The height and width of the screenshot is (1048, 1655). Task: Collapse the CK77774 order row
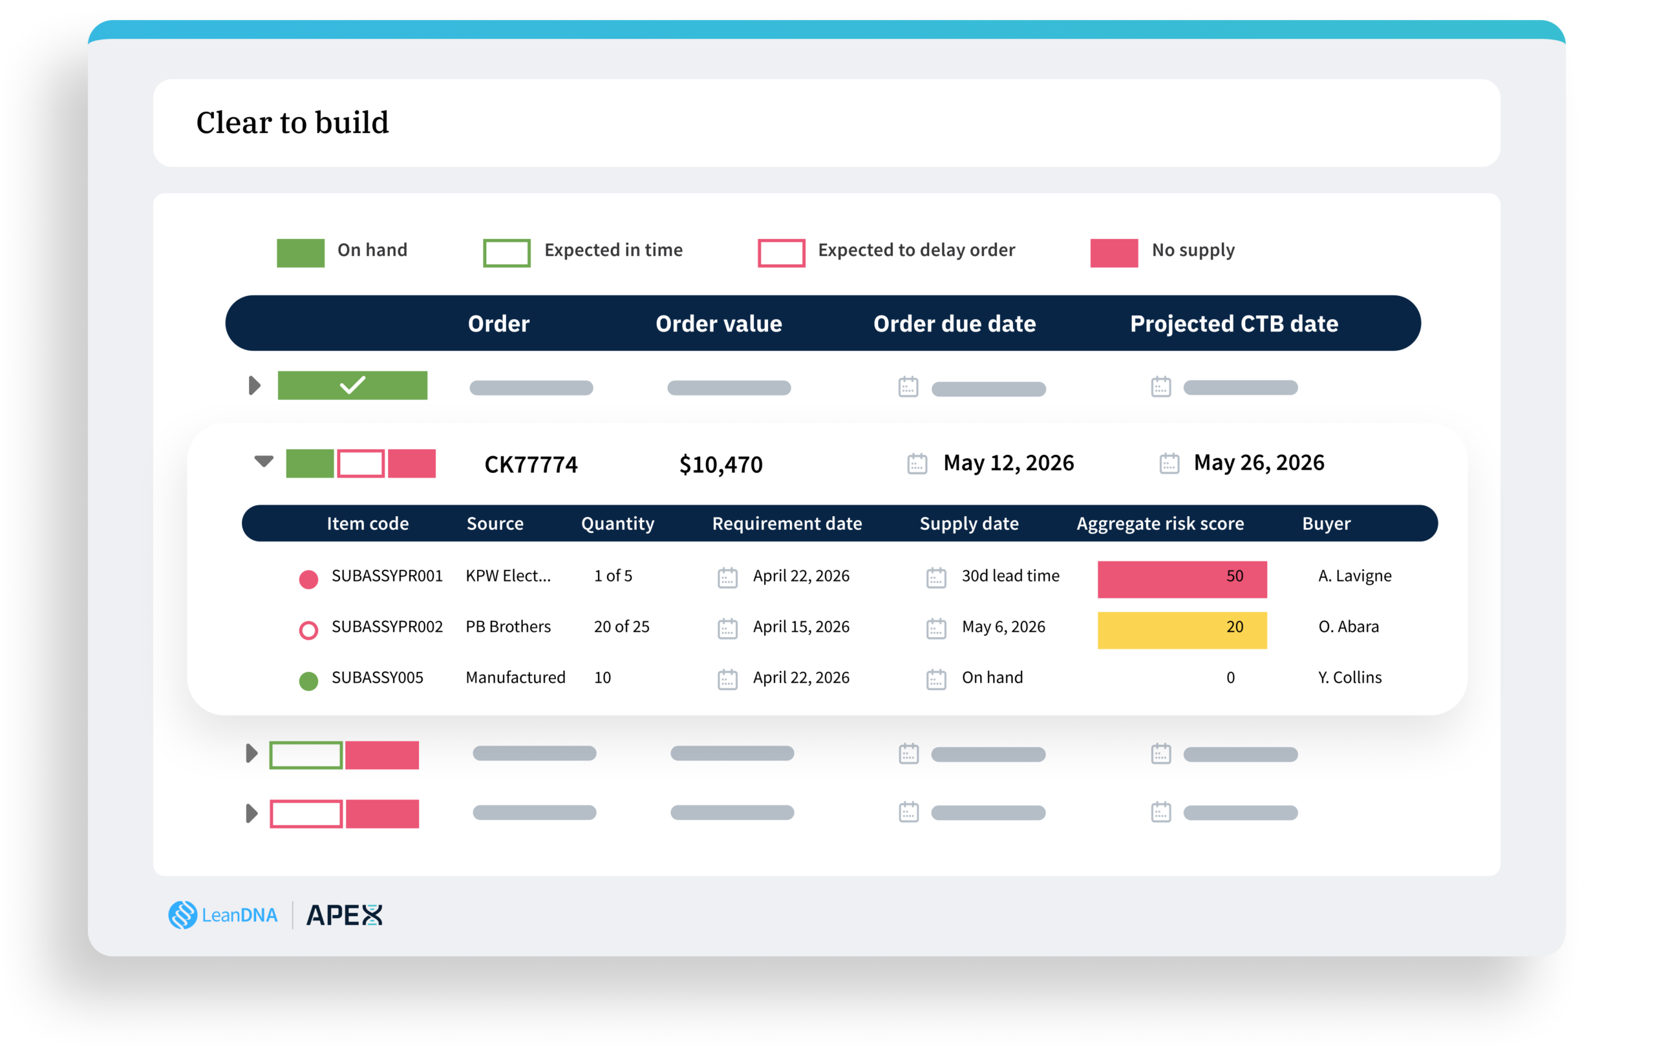(x=263, y=461)
